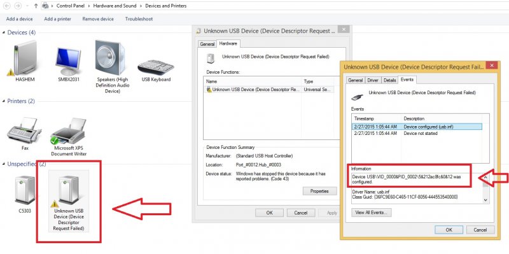The height and width of the screenshot is (254, 509).
Task: Click View All Events button
Action: pyautogui.click(x=372, y=213)
